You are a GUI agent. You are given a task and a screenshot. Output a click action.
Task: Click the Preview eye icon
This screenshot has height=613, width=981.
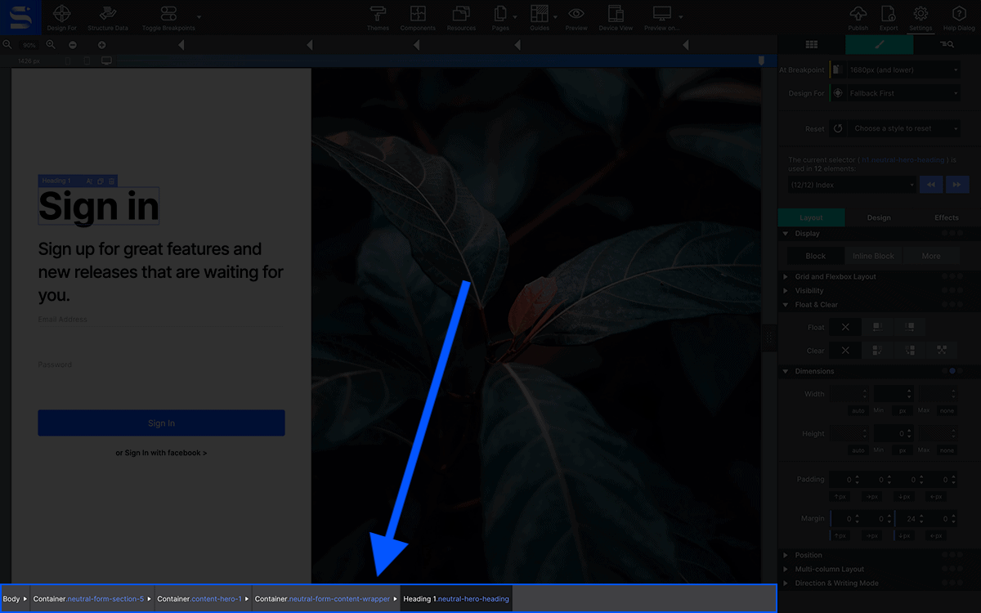tap(576, 14)
